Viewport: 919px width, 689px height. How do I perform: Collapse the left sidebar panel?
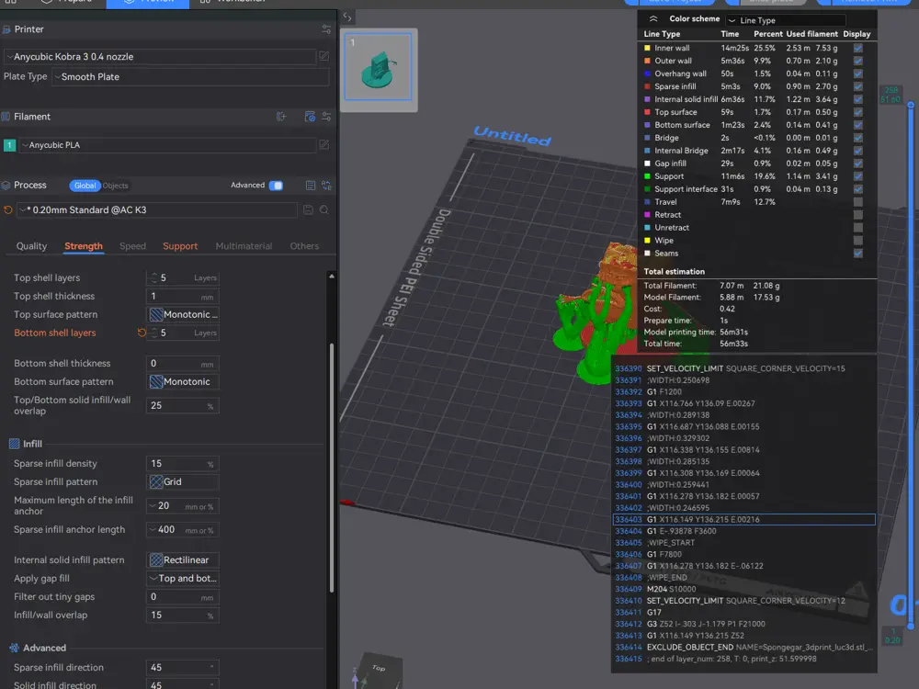pos(347,17)
